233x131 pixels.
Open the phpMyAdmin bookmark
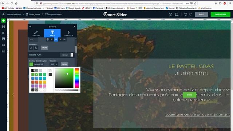point(205,8)
